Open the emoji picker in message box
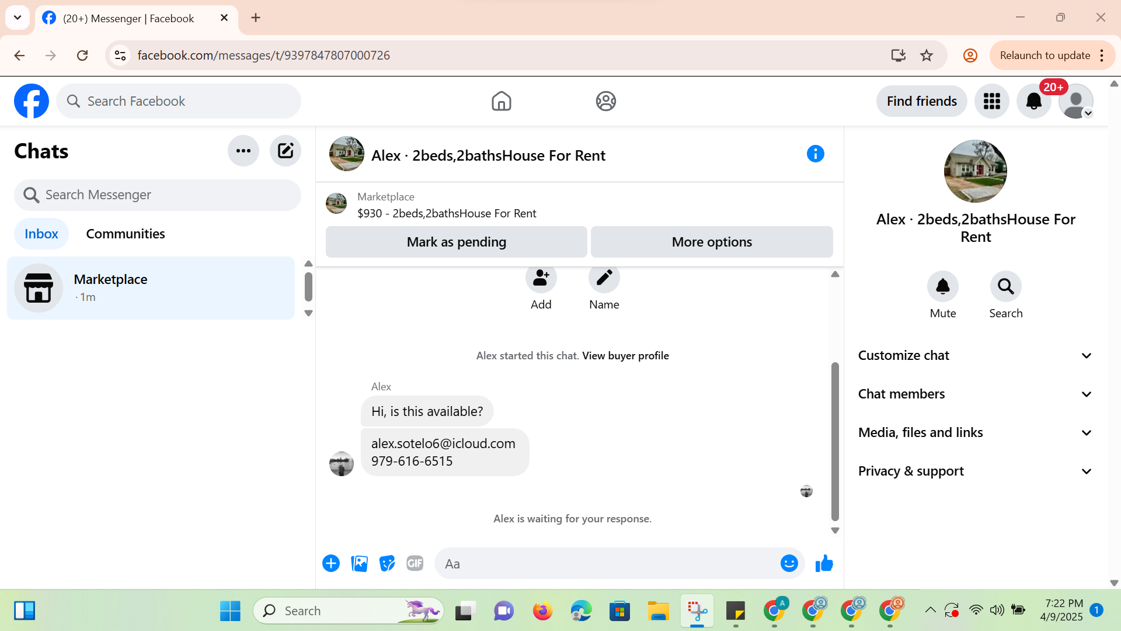Screen dimensions: 1121x631 [789, 563]
